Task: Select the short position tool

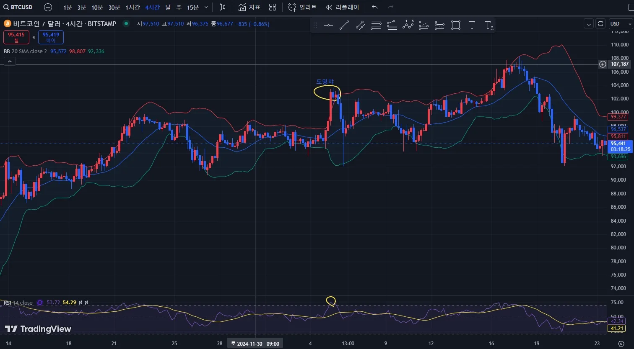Action: (x=439, y=26)
